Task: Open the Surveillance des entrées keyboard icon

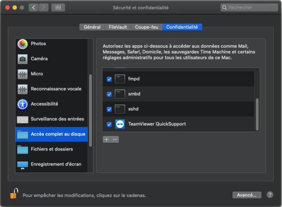Action: click(22, 119)
